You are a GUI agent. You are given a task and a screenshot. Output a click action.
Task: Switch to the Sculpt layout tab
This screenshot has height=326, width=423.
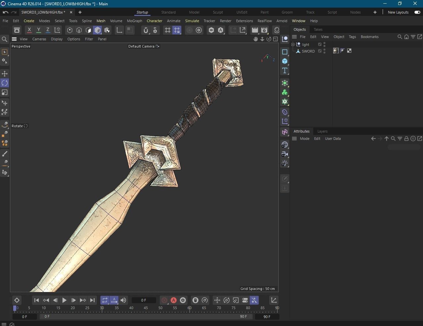[218, 12]
